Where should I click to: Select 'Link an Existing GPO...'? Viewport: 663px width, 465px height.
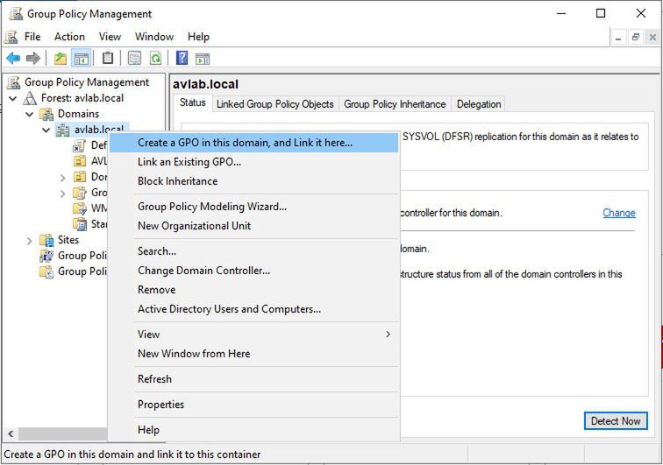tap(253, 162)
